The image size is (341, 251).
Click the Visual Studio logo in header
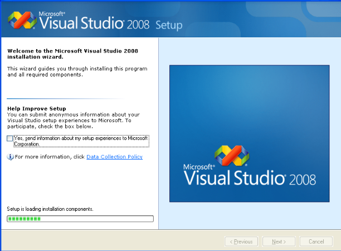pos(22,20)
